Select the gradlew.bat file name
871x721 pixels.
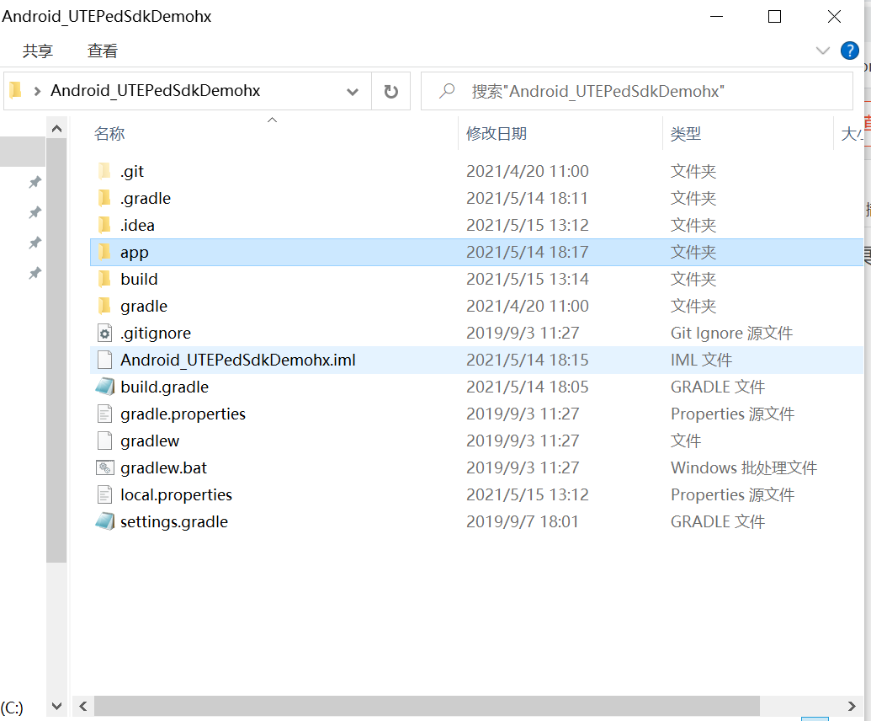[163, 468]
